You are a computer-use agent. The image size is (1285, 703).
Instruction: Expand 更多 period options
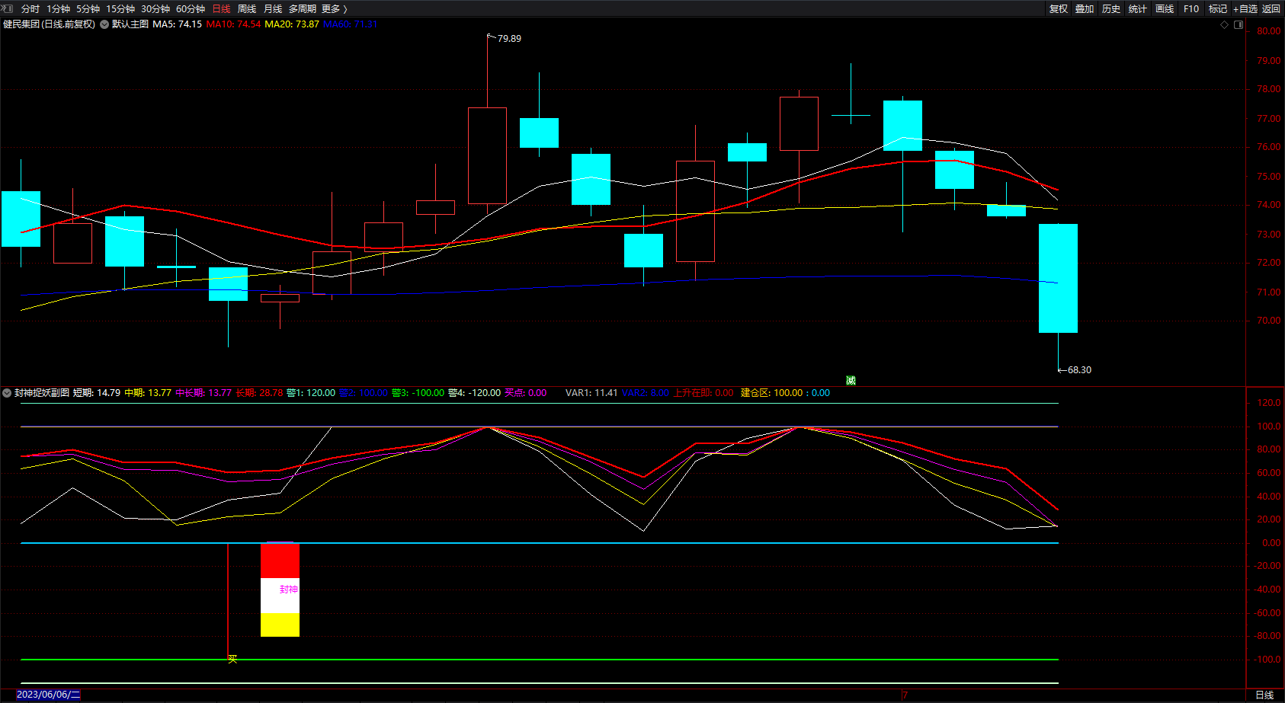tap(334, 9)
